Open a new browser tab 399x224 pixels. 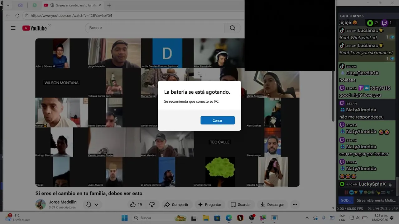109,5
